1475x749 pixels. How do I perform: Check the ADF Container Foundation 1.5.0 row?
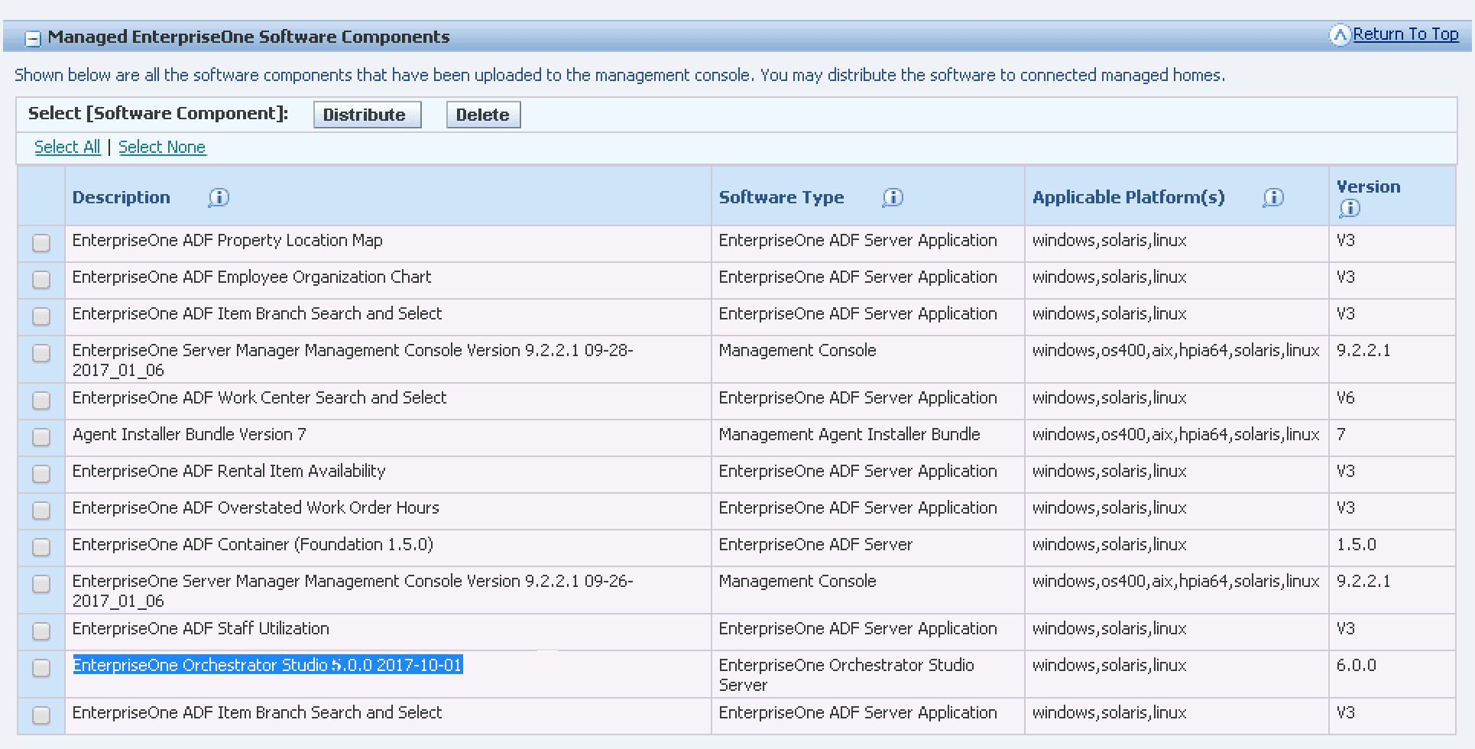pyautogui.click(x=41, y=547)
